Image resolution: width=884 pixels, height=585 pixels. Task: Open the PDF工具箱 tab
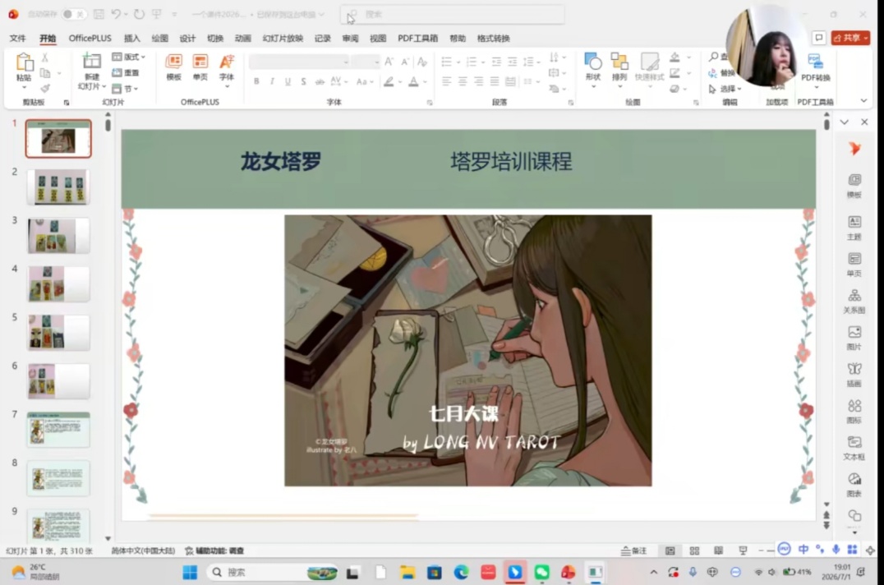pos(417,39)
